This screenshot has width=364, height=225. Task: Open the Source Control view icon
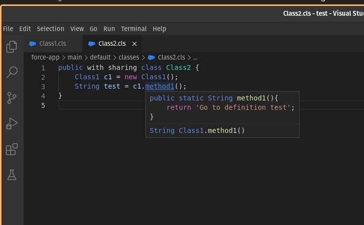[x=12, y=98]
